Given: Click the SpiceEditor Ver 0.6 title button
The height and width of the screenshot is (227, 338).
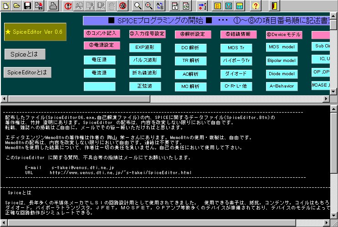Looking at the screenshot, I should pyautogui.click(x=36, y=32).
